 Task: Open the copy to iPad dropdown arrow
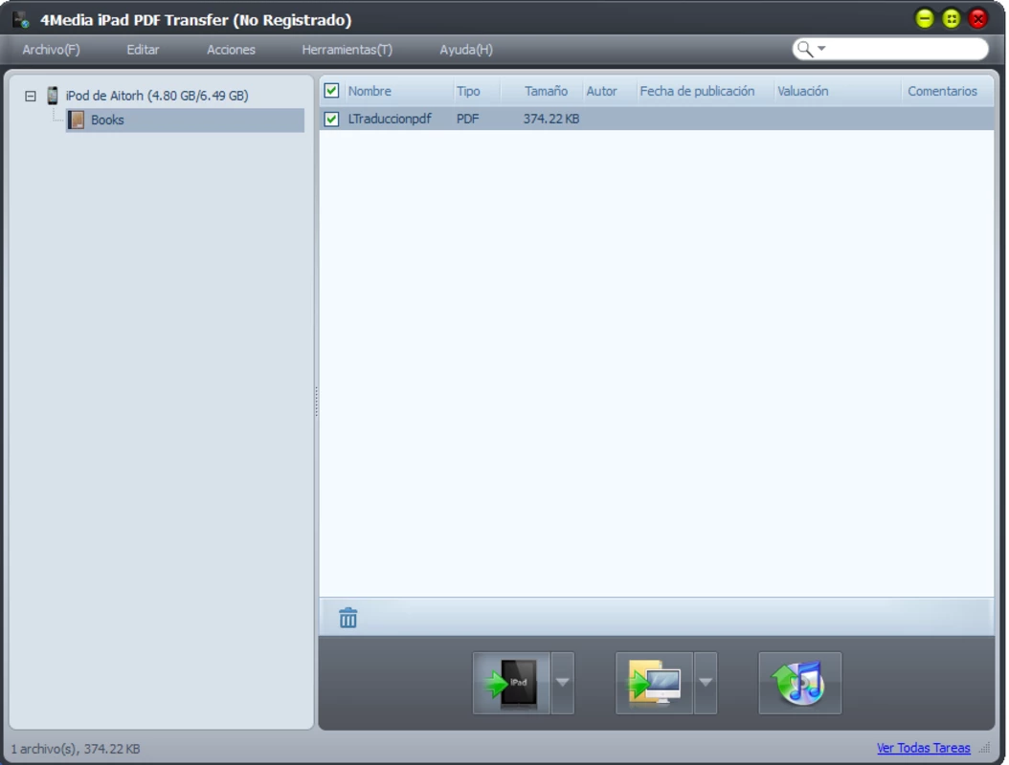click(x=562, y=683)
